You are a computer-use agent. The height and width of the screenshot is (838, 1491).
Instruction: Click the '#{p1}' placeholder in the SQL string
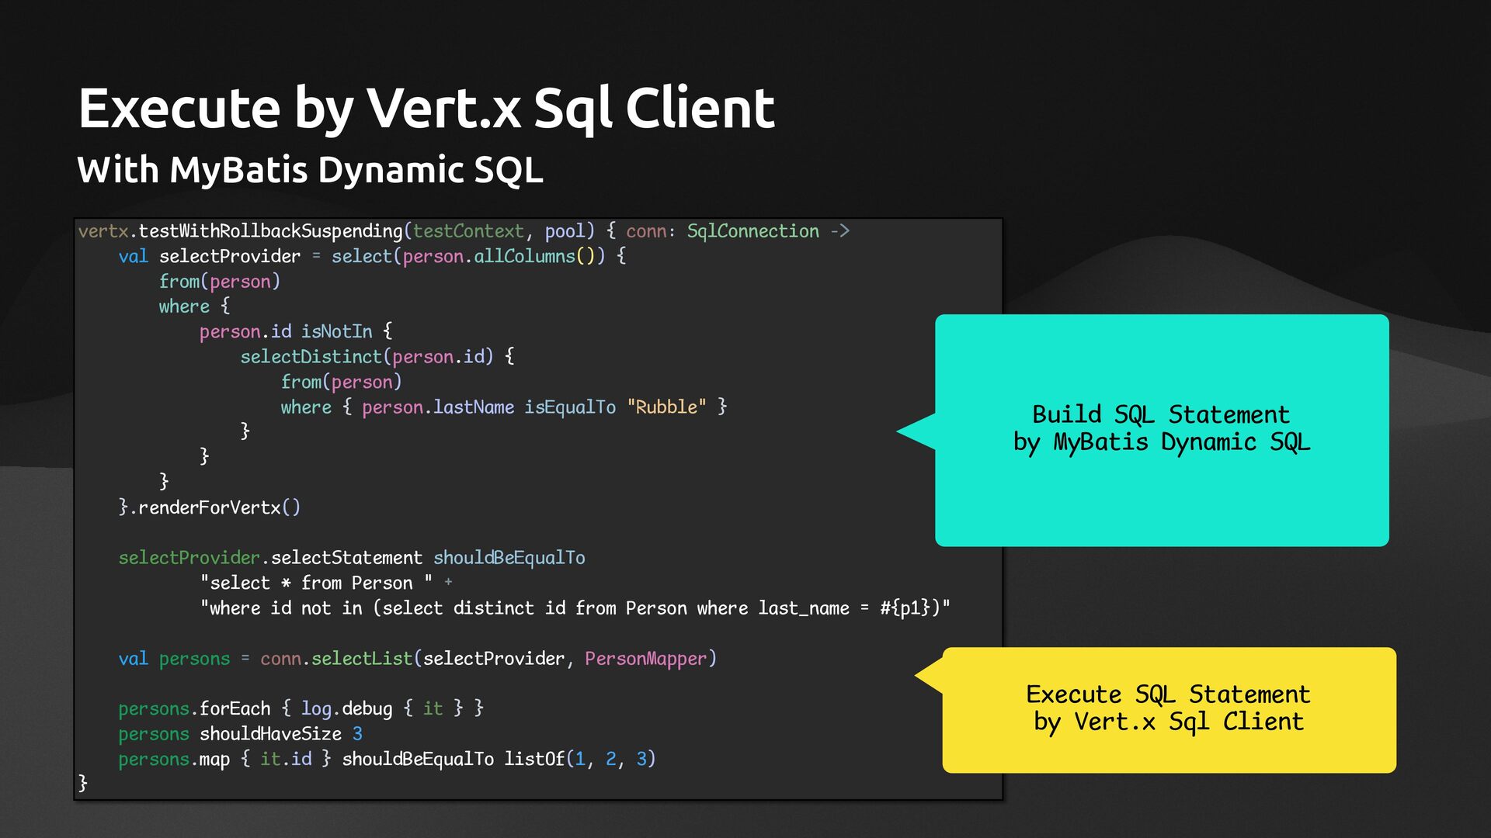(x=903, y=608)
